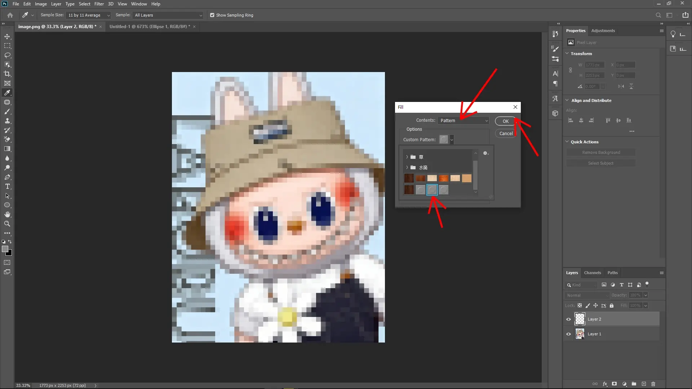Hide Layer 1 with its visibility eye

pyautogui.click(x=568, y=334)
